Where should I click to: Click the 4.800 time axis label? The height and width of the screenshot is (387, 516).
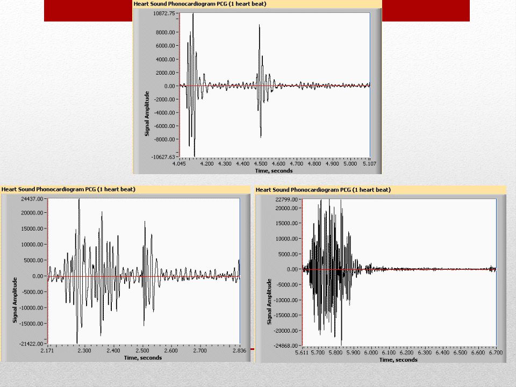[x=314, y=163]
